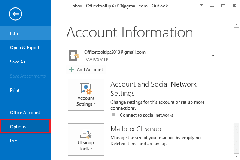240x160 pixels.
Task: Open the Cleanup Tools dropdown button
Action: [86, 139]
